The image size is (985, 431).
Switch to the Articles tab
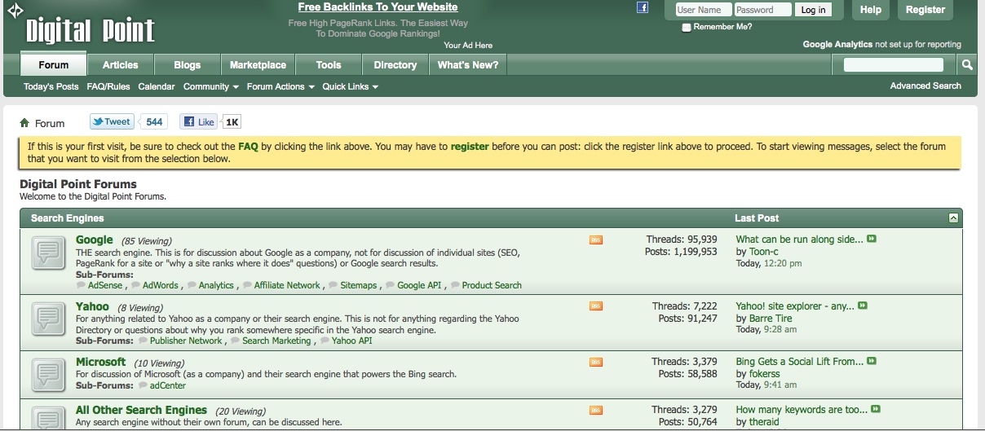coord(121,65)
